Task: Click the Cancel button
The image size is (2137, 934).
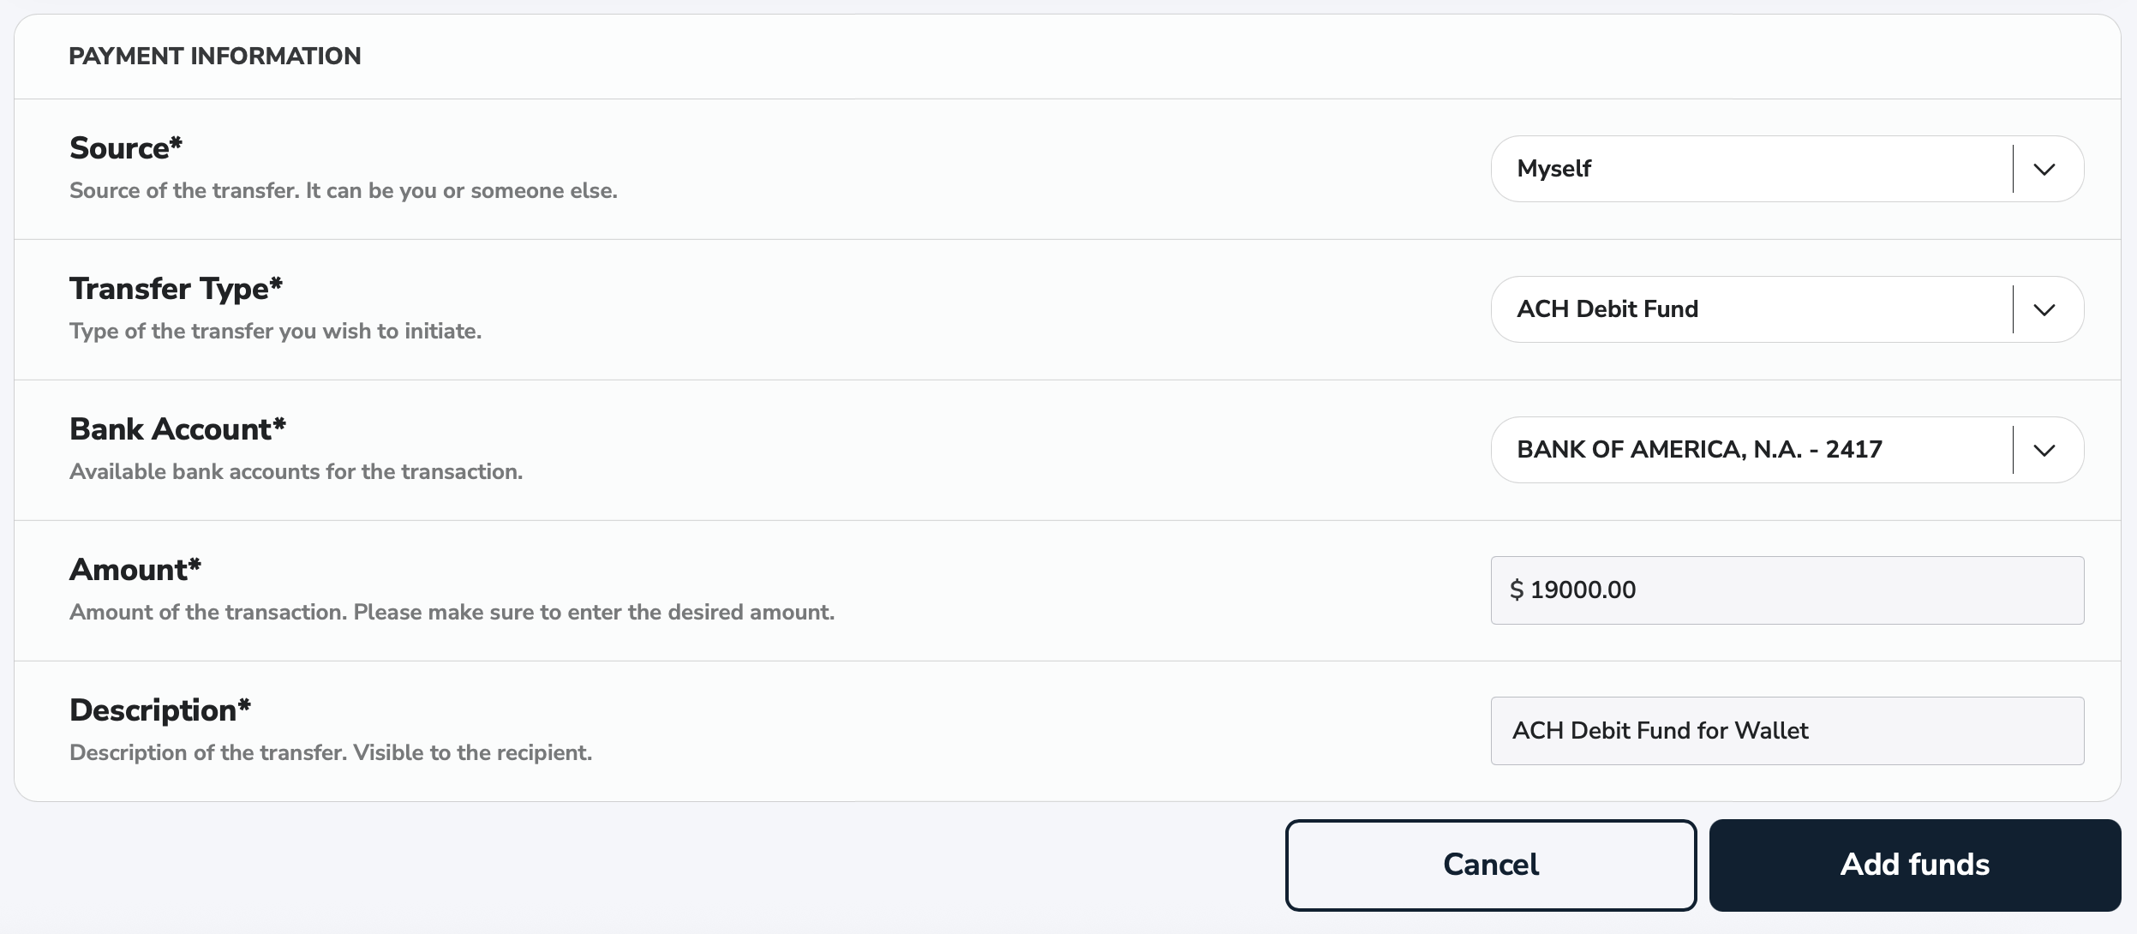Action: tap(1490, 864)
